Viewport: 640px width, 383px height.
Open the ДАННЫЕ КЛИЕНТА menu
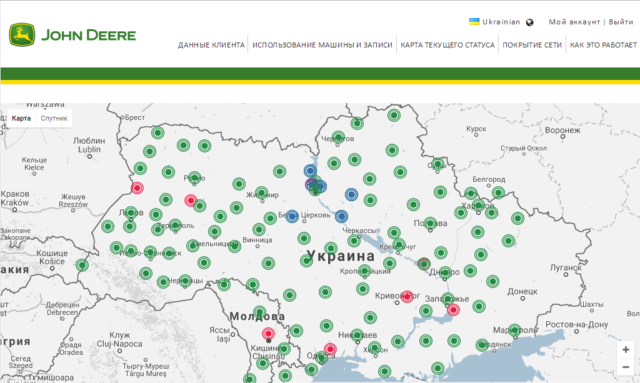pos(212,44)
